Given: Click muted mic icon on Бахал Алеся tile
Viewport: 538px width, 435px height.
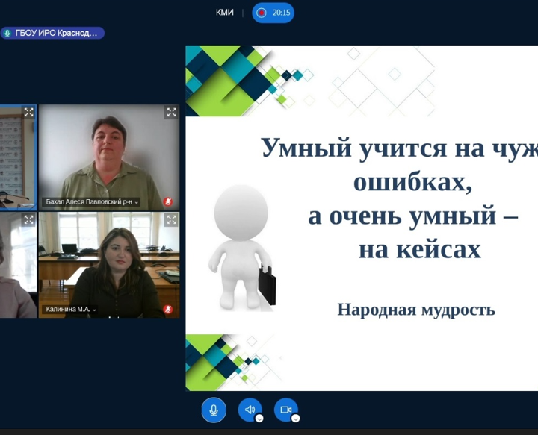Looking at the screenshot, I should pos(168,202).
